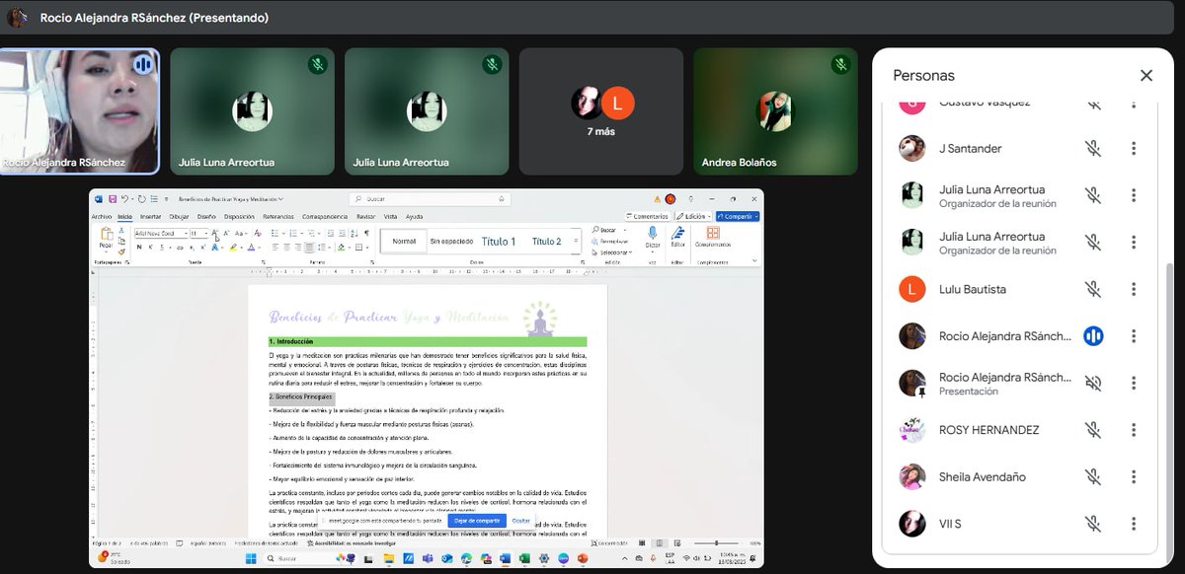The image size is (1185, 574).
Task: Save the Word document with the diskette icon
Action: pyautogui.click(x=113, y=199)
